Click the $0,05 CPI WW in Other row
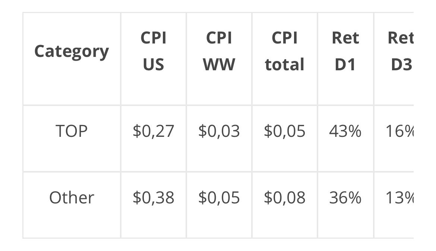The width and height of the screenshot is (436, 251). click(219, 197)
